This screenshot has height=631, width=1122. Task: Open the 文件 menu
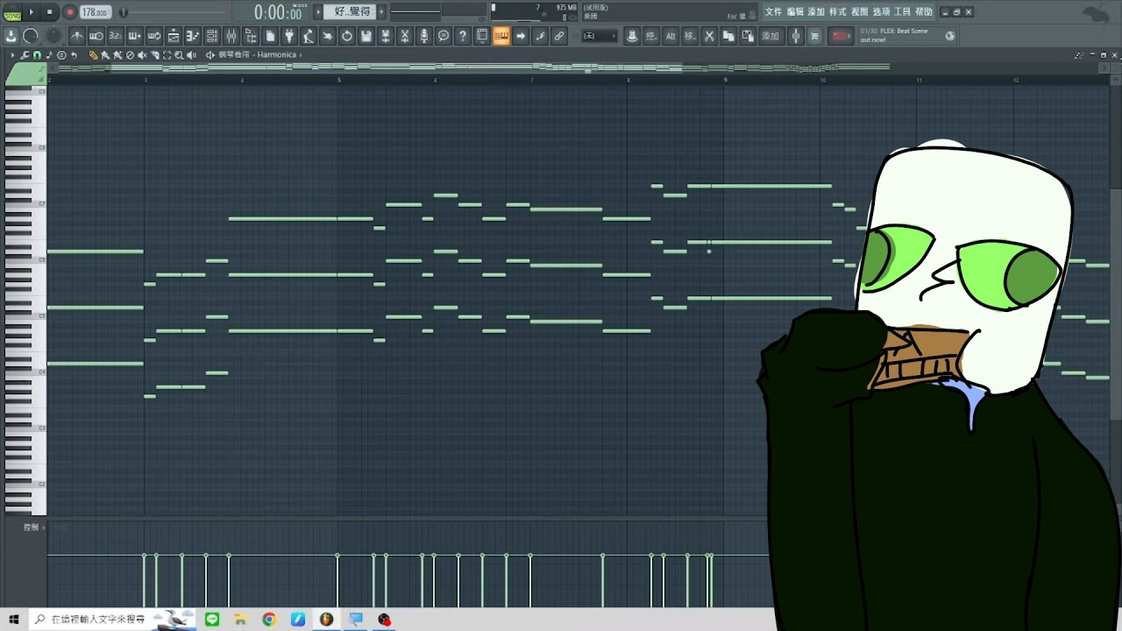click(x=773, y=12)
